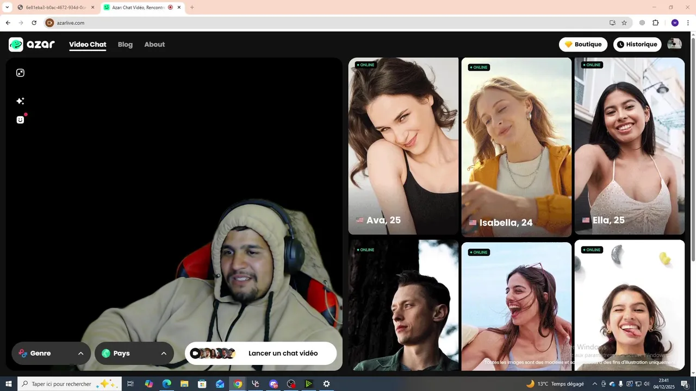
Task: Open File Explorer from the taskbar
Action: pyautogui.click(x=184, y=384)
